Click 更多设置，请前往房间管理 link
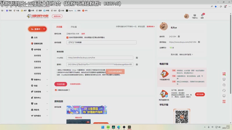The image size is (232, 130). pos(182,55)
